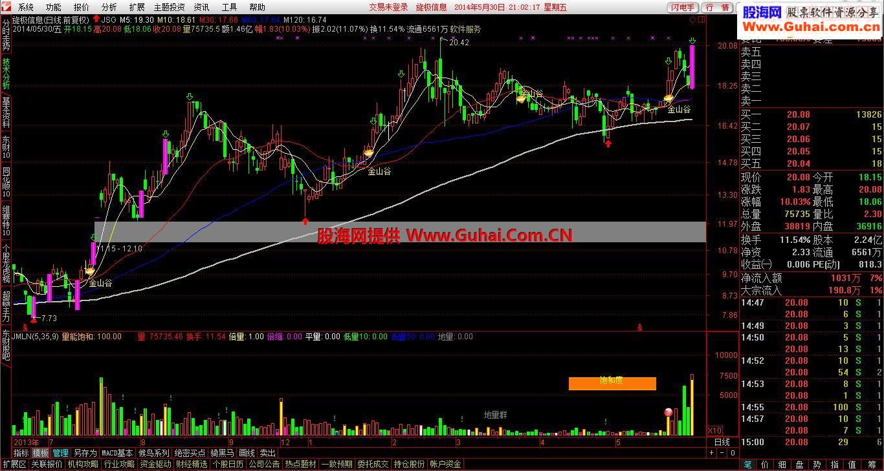Select the 模板 tab
Viewport: 884px width, 471px height.
[40, 454]
